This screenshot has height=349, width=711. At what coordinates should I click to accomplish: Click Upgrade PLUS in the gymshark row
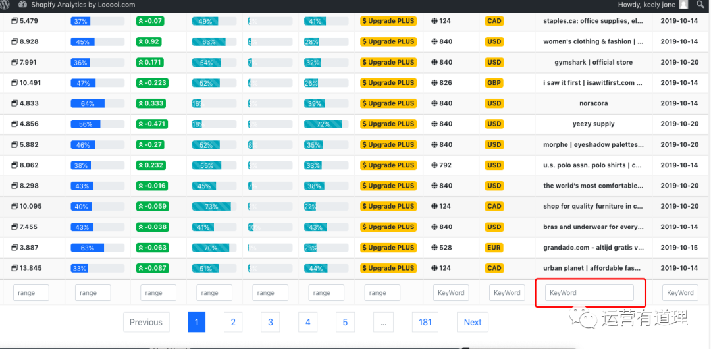(x=388, y=63)
